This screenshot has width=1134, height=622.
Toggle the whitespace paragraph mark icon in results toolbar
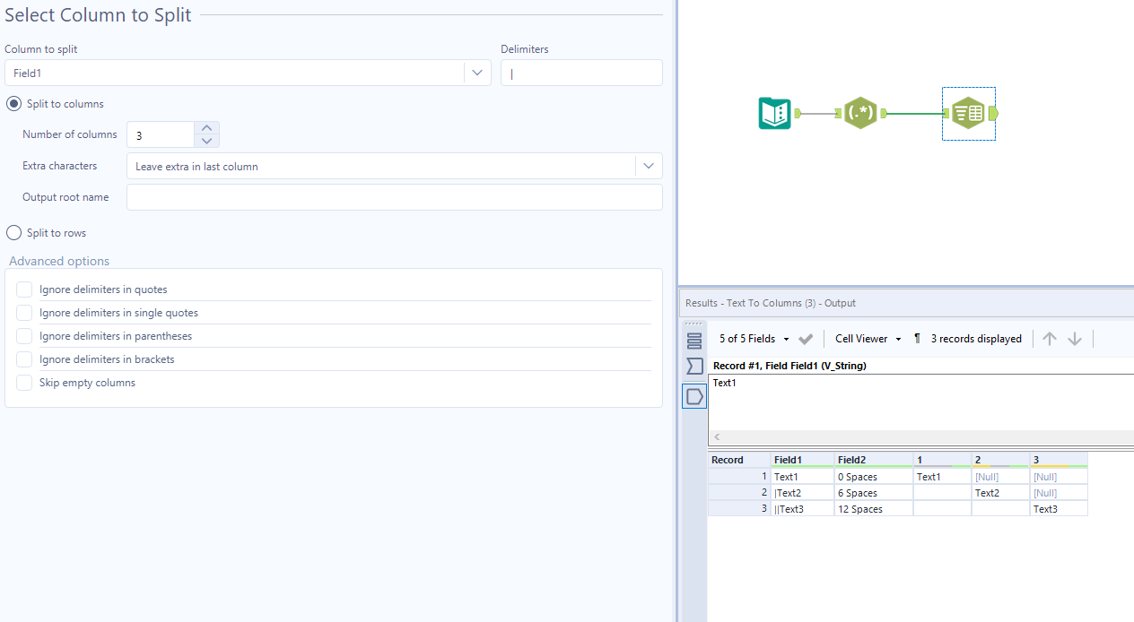(x=916, y=339)
